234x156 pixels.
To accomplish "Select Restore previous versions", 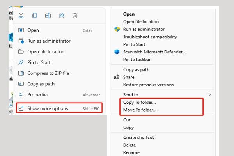I will 148,85.
